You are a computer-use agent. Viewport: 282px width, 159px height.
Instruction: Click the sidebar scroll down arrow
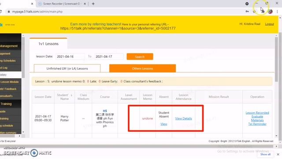[x=23, y=132]
